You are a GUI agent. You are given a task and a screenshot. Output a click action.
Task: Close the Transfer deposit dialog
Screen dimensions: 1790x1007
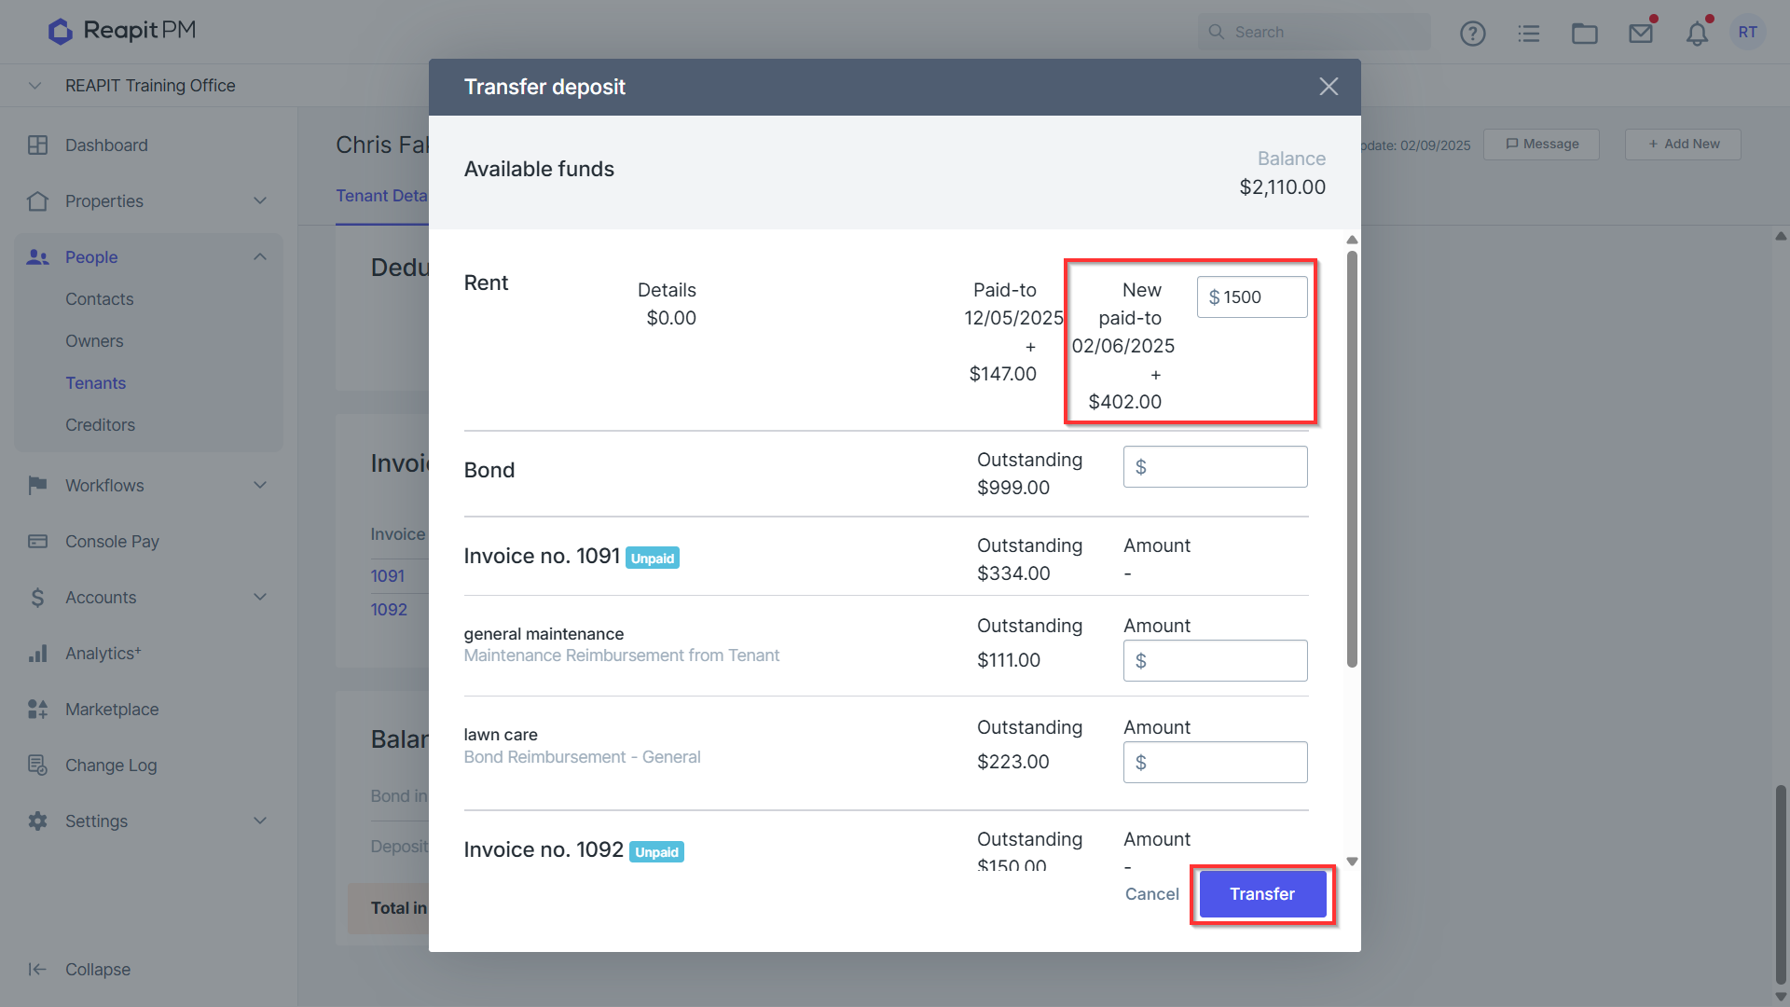pyautogui.click(x=1329, y=87)
